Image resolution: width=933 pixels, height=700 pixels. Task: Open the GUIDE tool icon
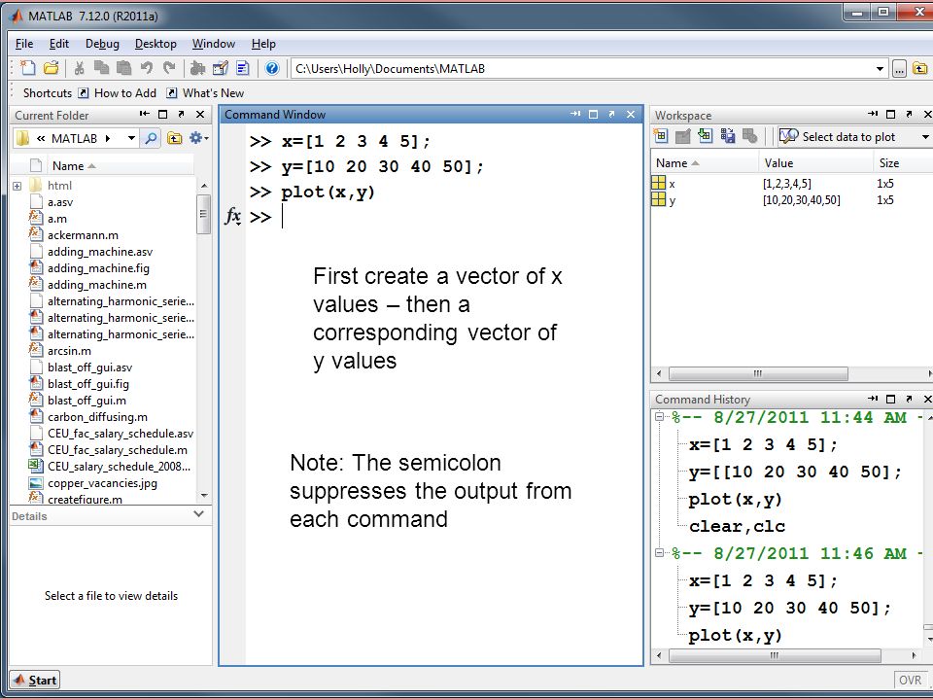221,68
